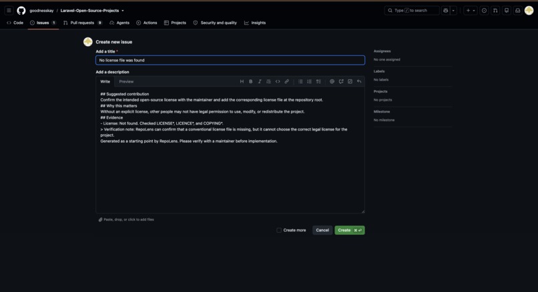Open the Insights tab
This screenshot has width=538, height=292.
pos(255,23)
